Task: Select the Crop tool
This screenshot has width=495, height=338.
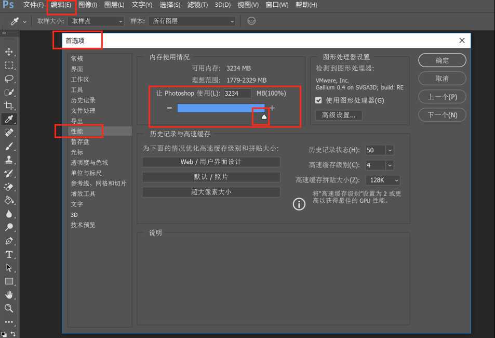Action: (9, 105)
